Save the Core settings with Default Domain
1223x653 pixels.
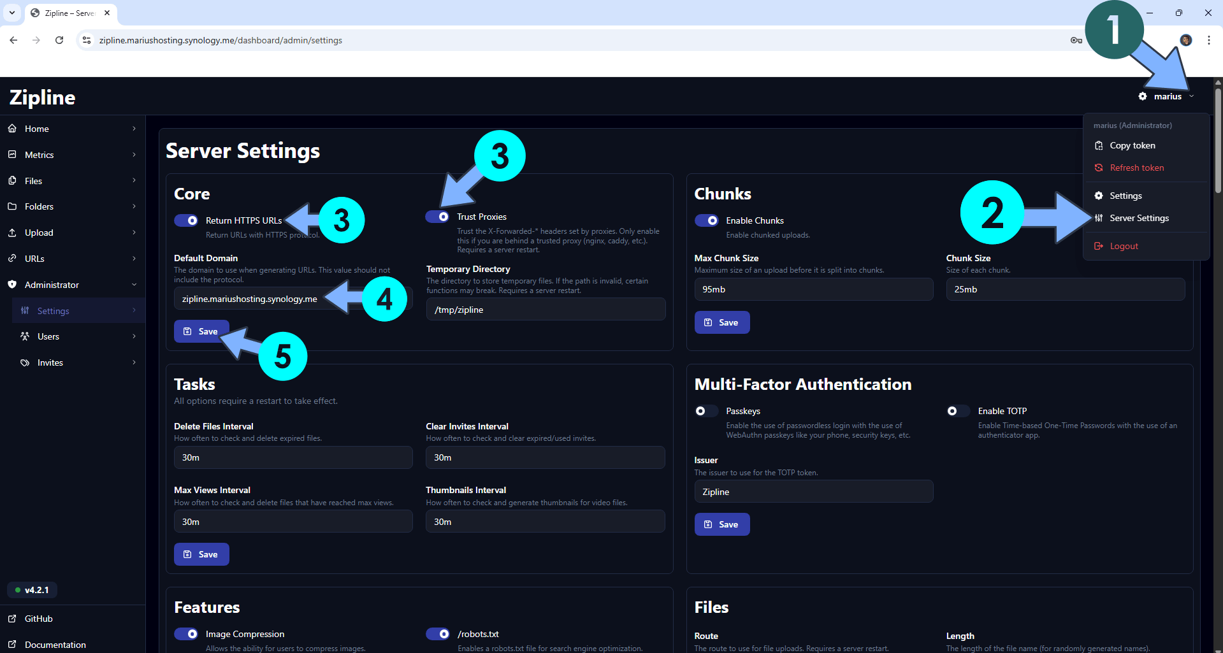[201, 331]
